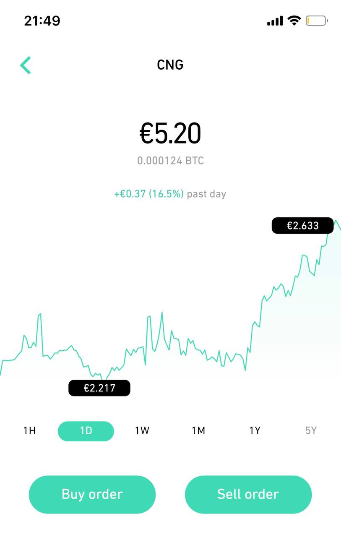Show the 1Y price chart
This screenshot has height=537, width=341.
click(255, 431)
